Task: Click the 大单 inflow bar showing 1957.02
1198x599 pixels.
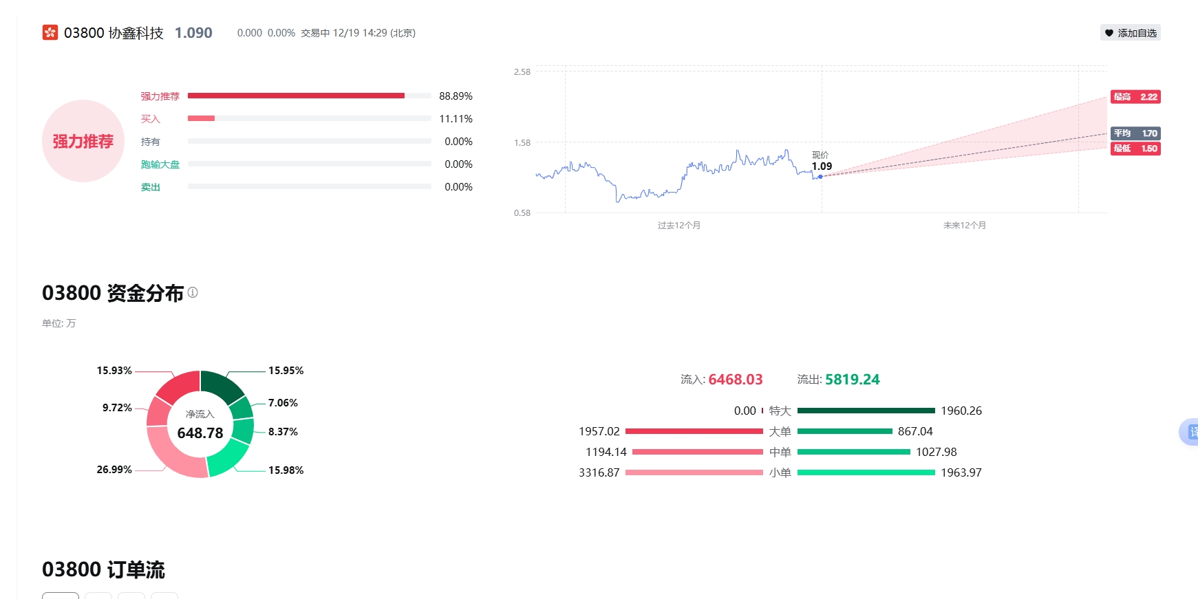Action: [x=694, y=431]
